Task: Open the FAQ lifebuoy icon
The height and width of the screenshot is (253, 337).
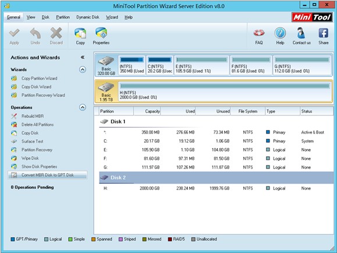Action: [x=259, y=33]
